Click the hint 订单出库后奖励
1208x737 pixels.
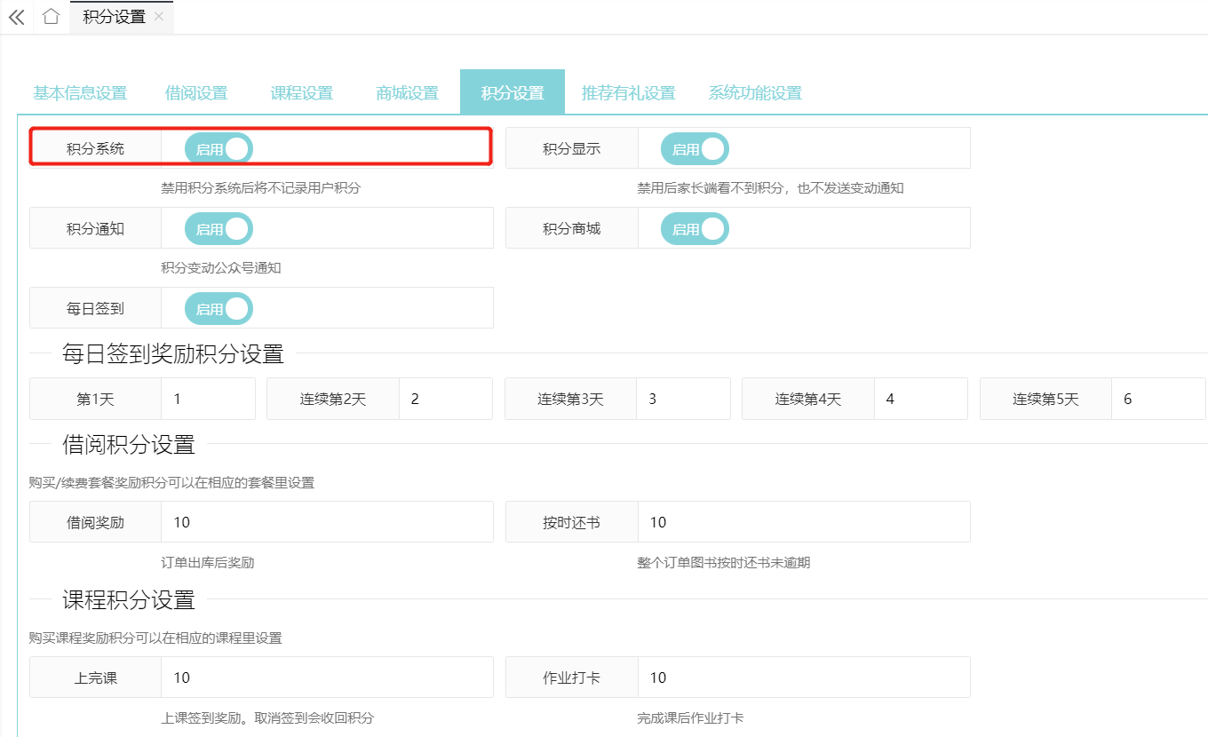tap(208, 562)
